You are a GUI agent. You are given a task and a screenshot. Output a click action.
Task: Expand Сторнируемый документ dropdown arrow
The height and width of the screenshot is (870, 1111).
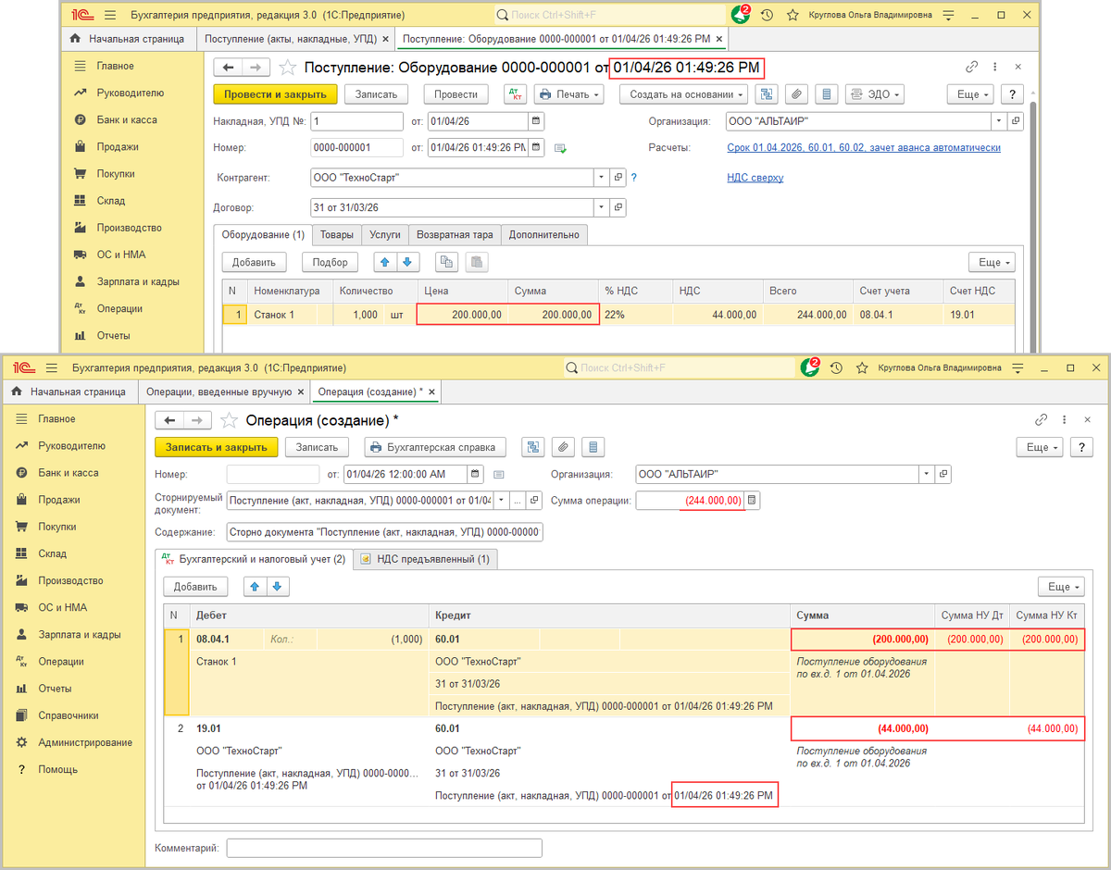[x=501, y=501]
